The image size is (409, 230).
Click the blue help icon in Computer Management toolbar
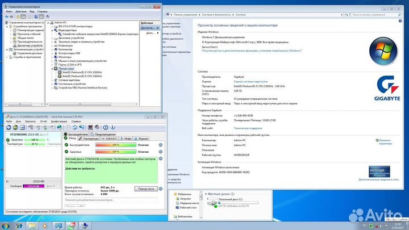(x=36, y=16)
